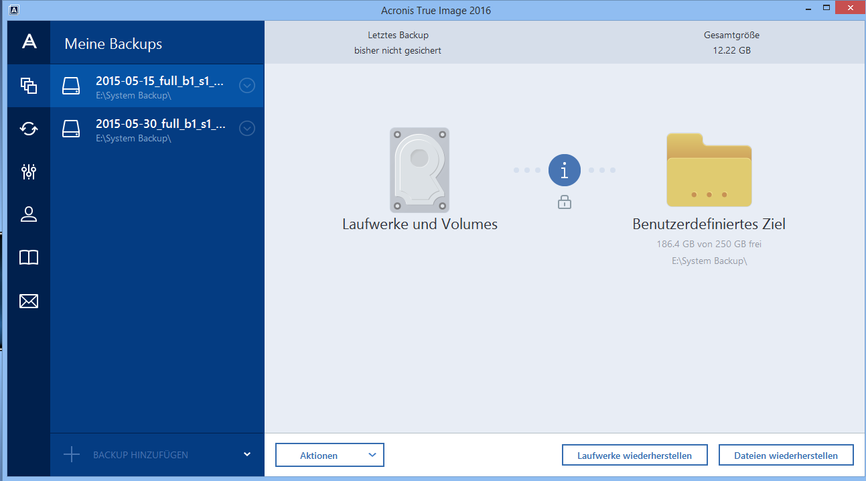Click Laufwerke wiederherstellen button

[x=634, y=456]
